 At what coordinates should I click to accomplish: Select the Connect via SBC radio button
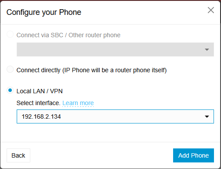click(x=10, y=34)
